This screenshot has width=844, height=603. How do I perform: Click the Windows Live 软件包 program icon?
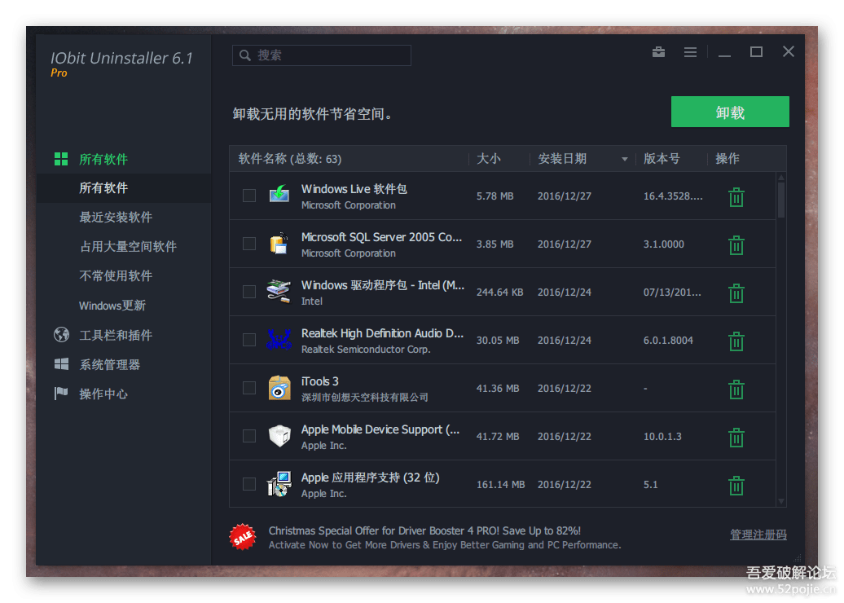(x=279, y=194)
